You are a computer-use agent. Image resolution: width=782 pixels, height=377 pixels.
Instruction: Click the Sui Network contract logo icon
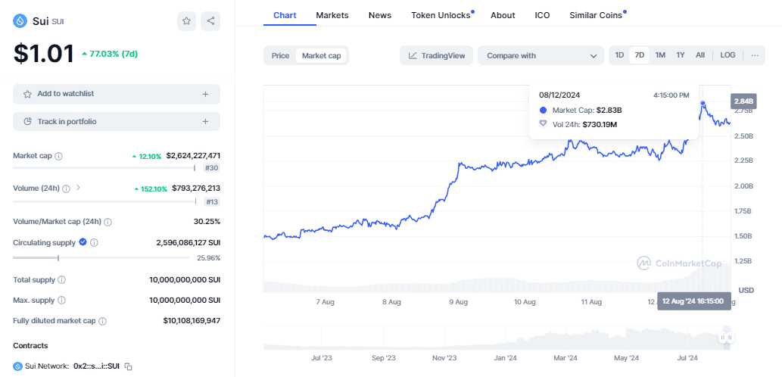click(17, 366)
